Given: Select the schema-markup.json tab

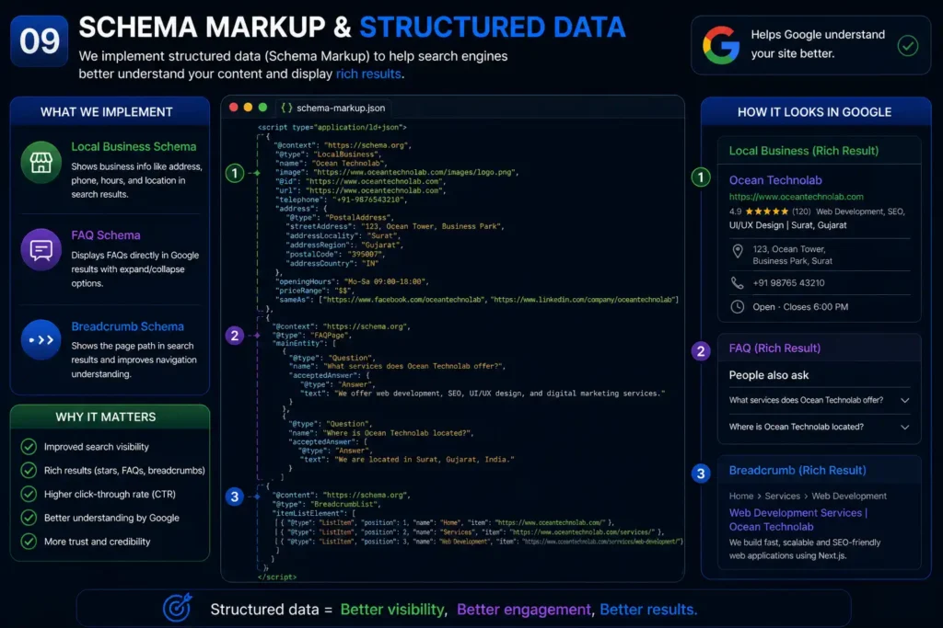Looking at the screenshot, I should 333,108.
